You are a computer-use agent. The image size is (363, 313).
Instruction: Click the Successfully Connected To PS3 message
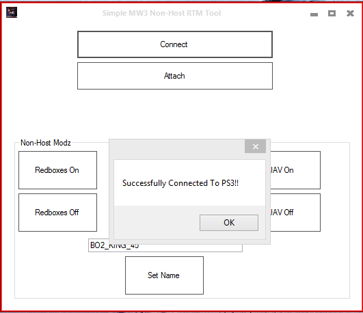pyautogui.click(x=180, y=183)
